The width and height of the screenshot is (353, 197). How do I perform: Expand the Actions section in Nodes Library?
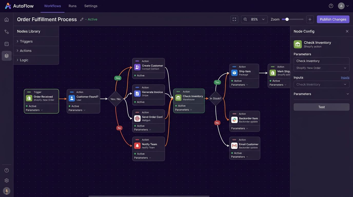coord(26,51)
